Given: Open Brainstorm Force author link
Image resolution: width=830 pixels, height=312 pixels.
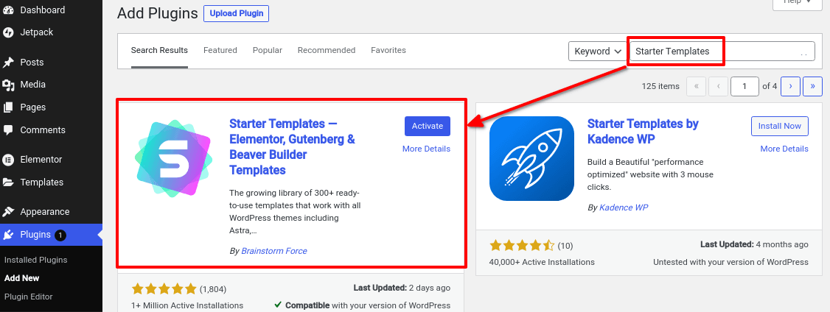Looking at the screenshot, I should [274, 251].
